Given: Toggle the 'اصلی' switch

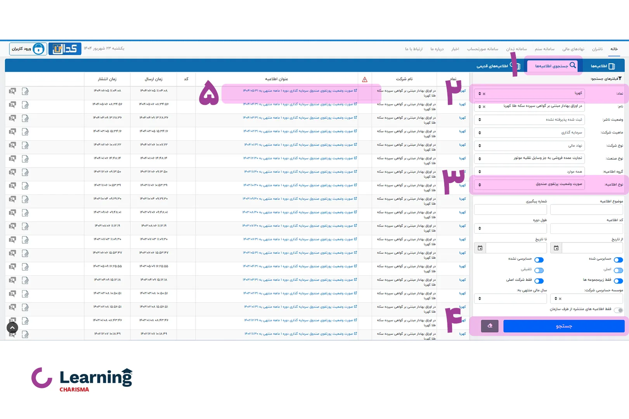Looking at the screenshot, I should pos(618,270).
